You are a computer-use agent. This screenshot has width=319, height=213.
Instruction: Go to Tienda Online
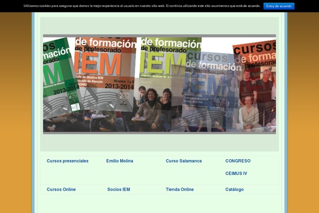click(180, 190)
